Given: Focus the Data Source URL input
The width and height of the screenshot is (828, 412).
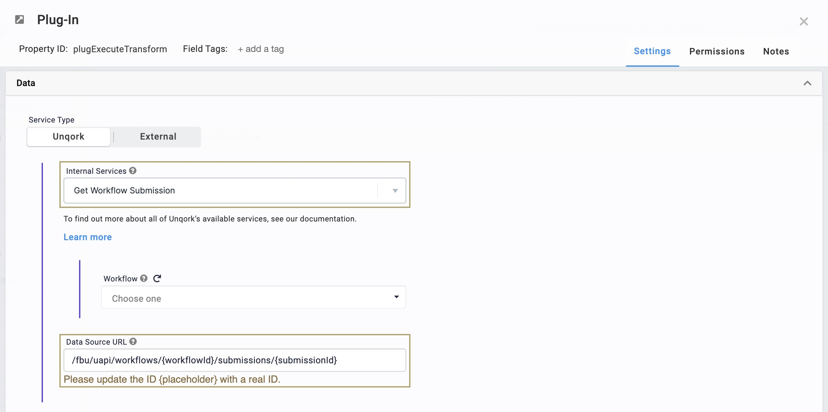Looking at the screenshot, I should point(235,360).
